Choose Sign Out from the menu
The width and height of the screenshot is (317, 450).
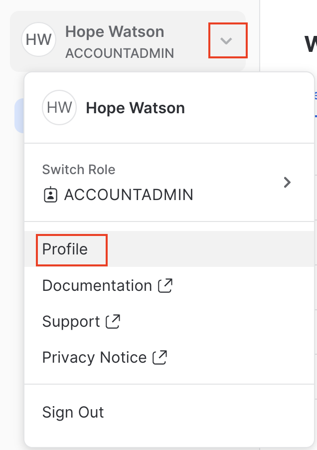pos(73,413)
